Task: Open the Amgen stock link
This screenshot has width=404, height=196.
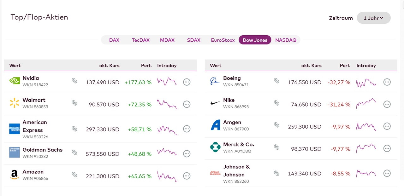Action: coord(232,122)
